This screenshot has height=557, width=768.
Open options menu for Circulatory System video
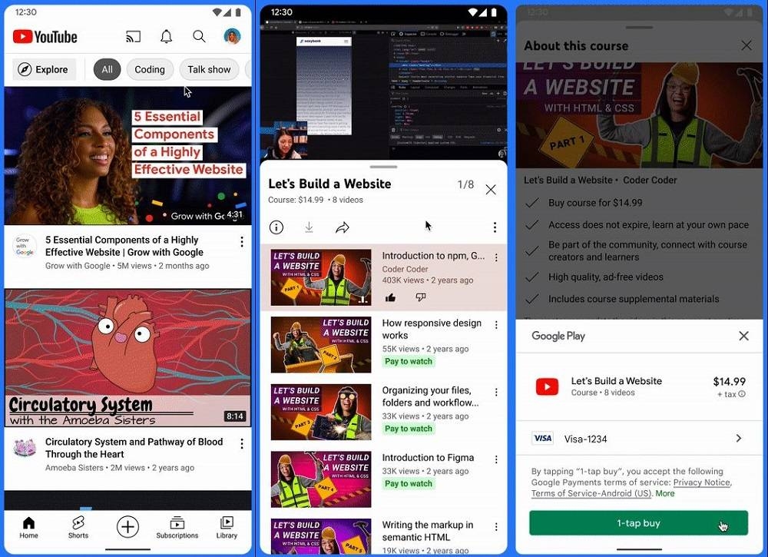pyautogui.click(x=242, y=443)
